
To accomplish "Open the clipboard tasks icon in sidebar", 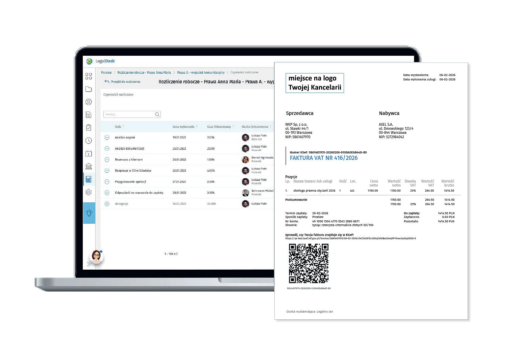I will pyautogui.click(x=89, y=128).
